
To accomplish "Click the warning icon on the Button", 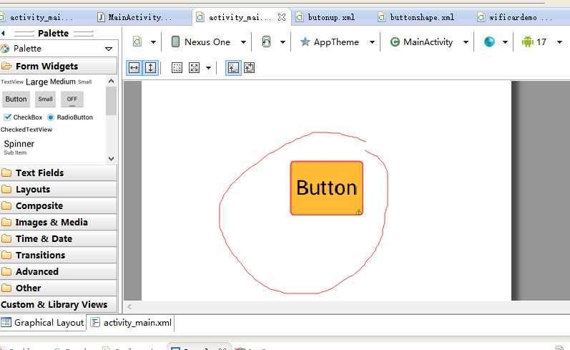I will 358,211.
